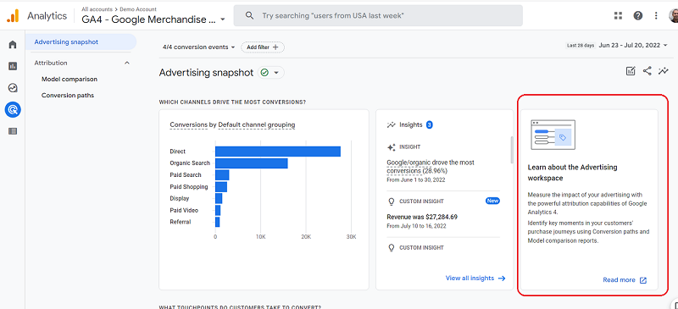
Task: Click the Google Analytics logo
Action: pyautogui.click(x=13, y=15)
